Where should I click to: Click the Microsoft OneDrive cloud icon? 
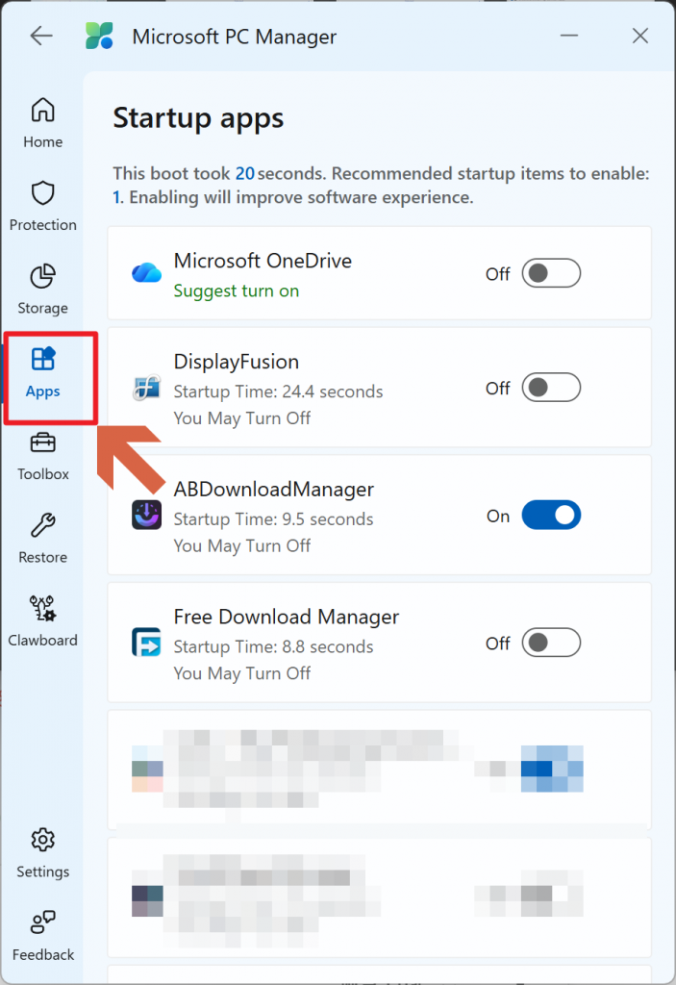coord(146,273)
